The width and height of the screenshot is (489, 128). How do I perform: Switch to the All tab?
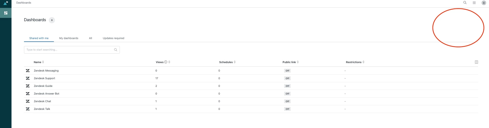click(x=90, y=38)
